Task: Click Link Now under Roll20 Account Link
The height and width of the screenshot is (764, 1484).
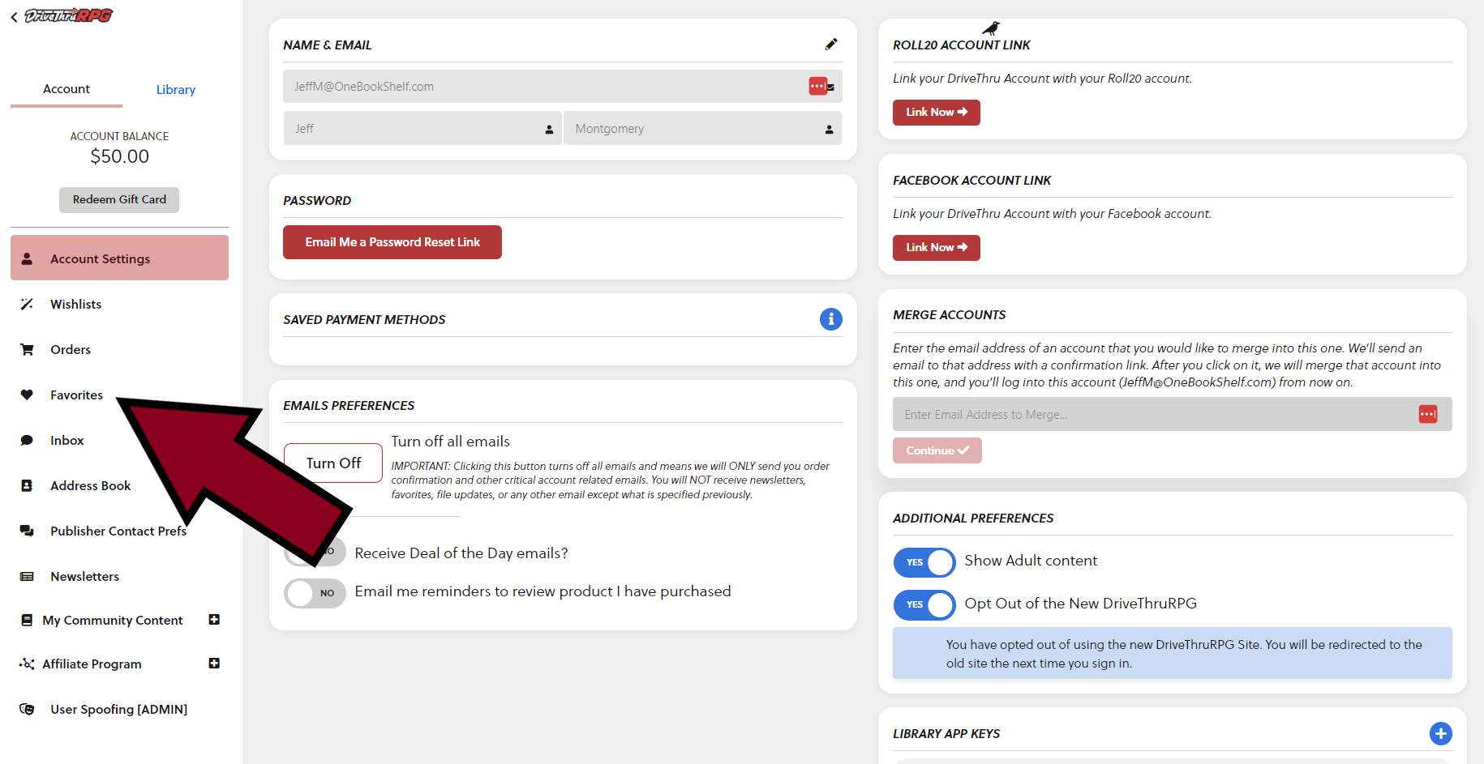Action: 937,113
